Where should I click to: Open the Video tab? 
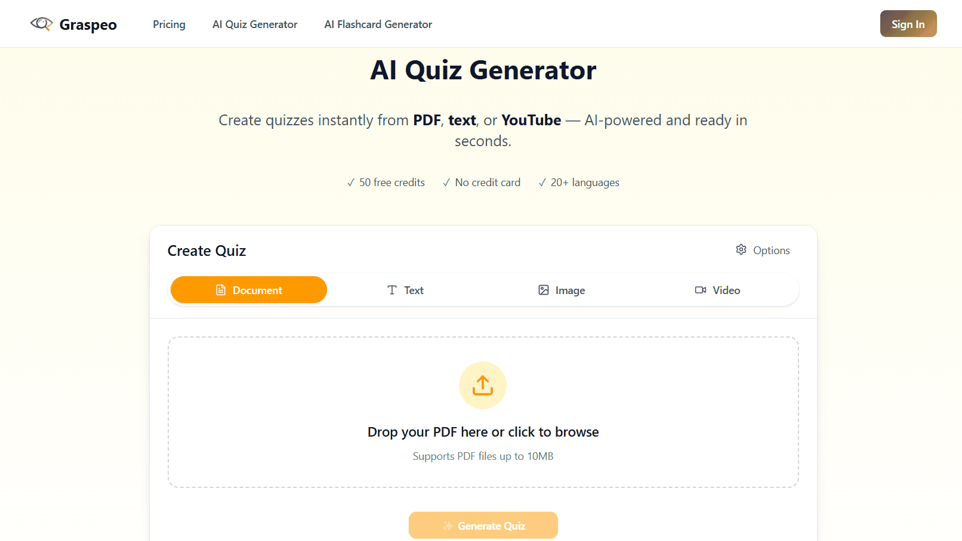point(718,290)
